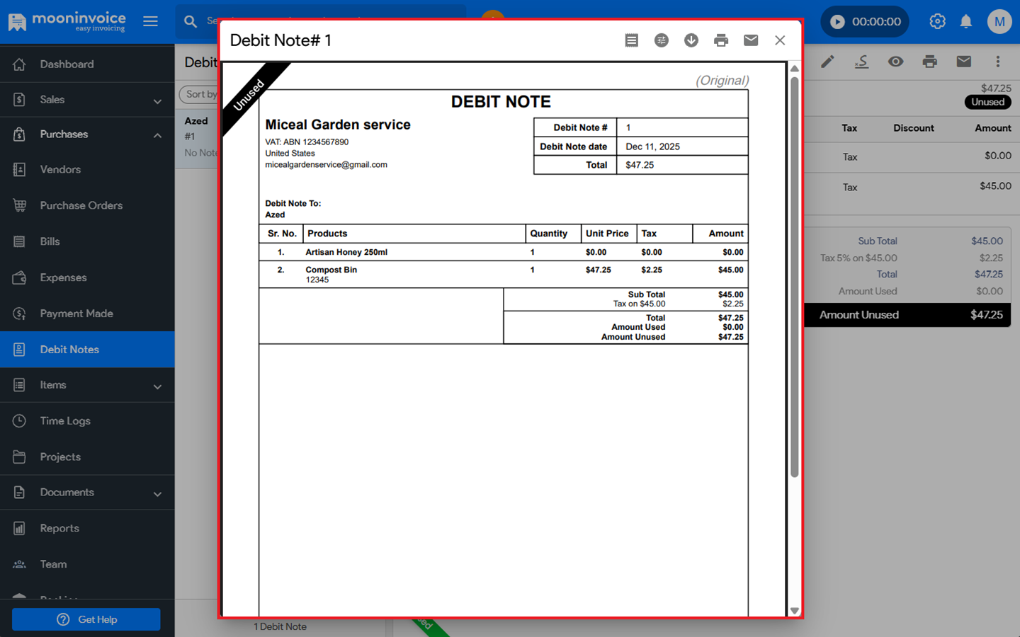Start the time tracker play button

click(837, 21)
